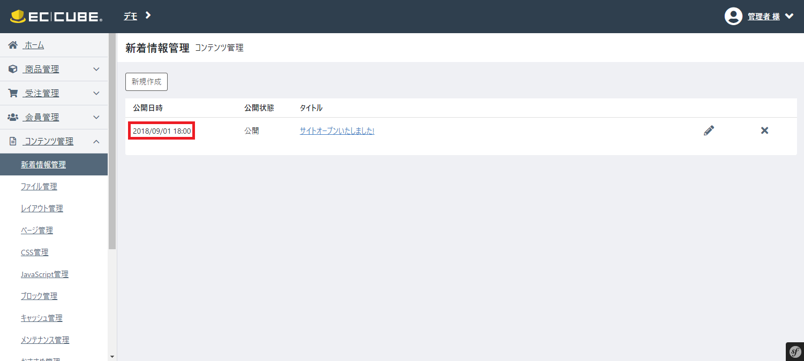Select ファイル管理 in the sidebar
804x361 pixels.
point(39,186)
